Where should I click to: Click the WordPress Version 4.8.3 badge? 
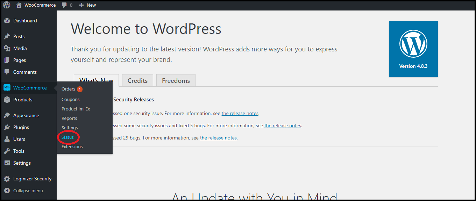click(x=413, y=49)
